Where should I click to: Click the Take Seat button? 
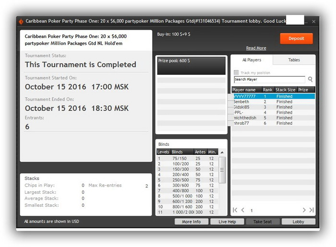tap(263, 222)
